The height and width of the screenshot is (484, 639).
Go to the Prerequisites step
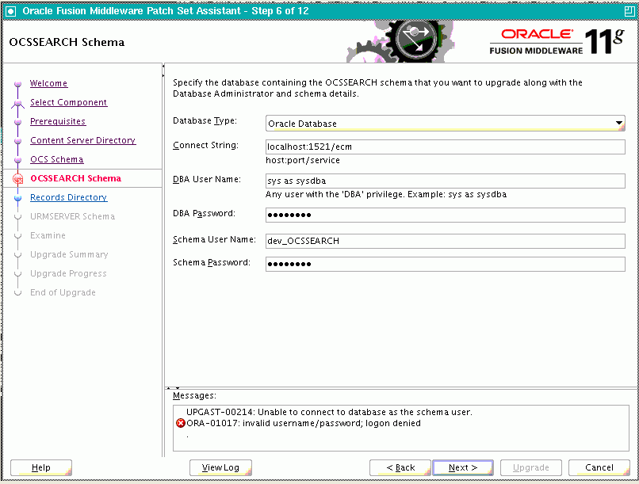pyautogui.click(x=58, y=121)
